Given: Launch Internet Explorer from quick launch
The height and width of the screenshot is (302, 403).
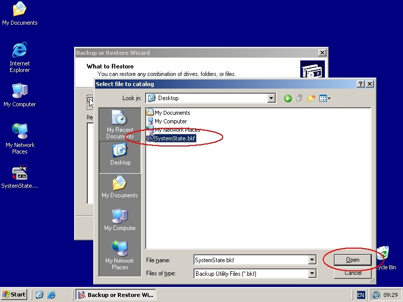Looking at the screenshot, I should [x=51, y=294].
